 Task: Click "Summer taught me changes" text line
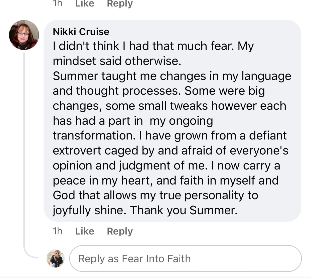coord(129,76)
